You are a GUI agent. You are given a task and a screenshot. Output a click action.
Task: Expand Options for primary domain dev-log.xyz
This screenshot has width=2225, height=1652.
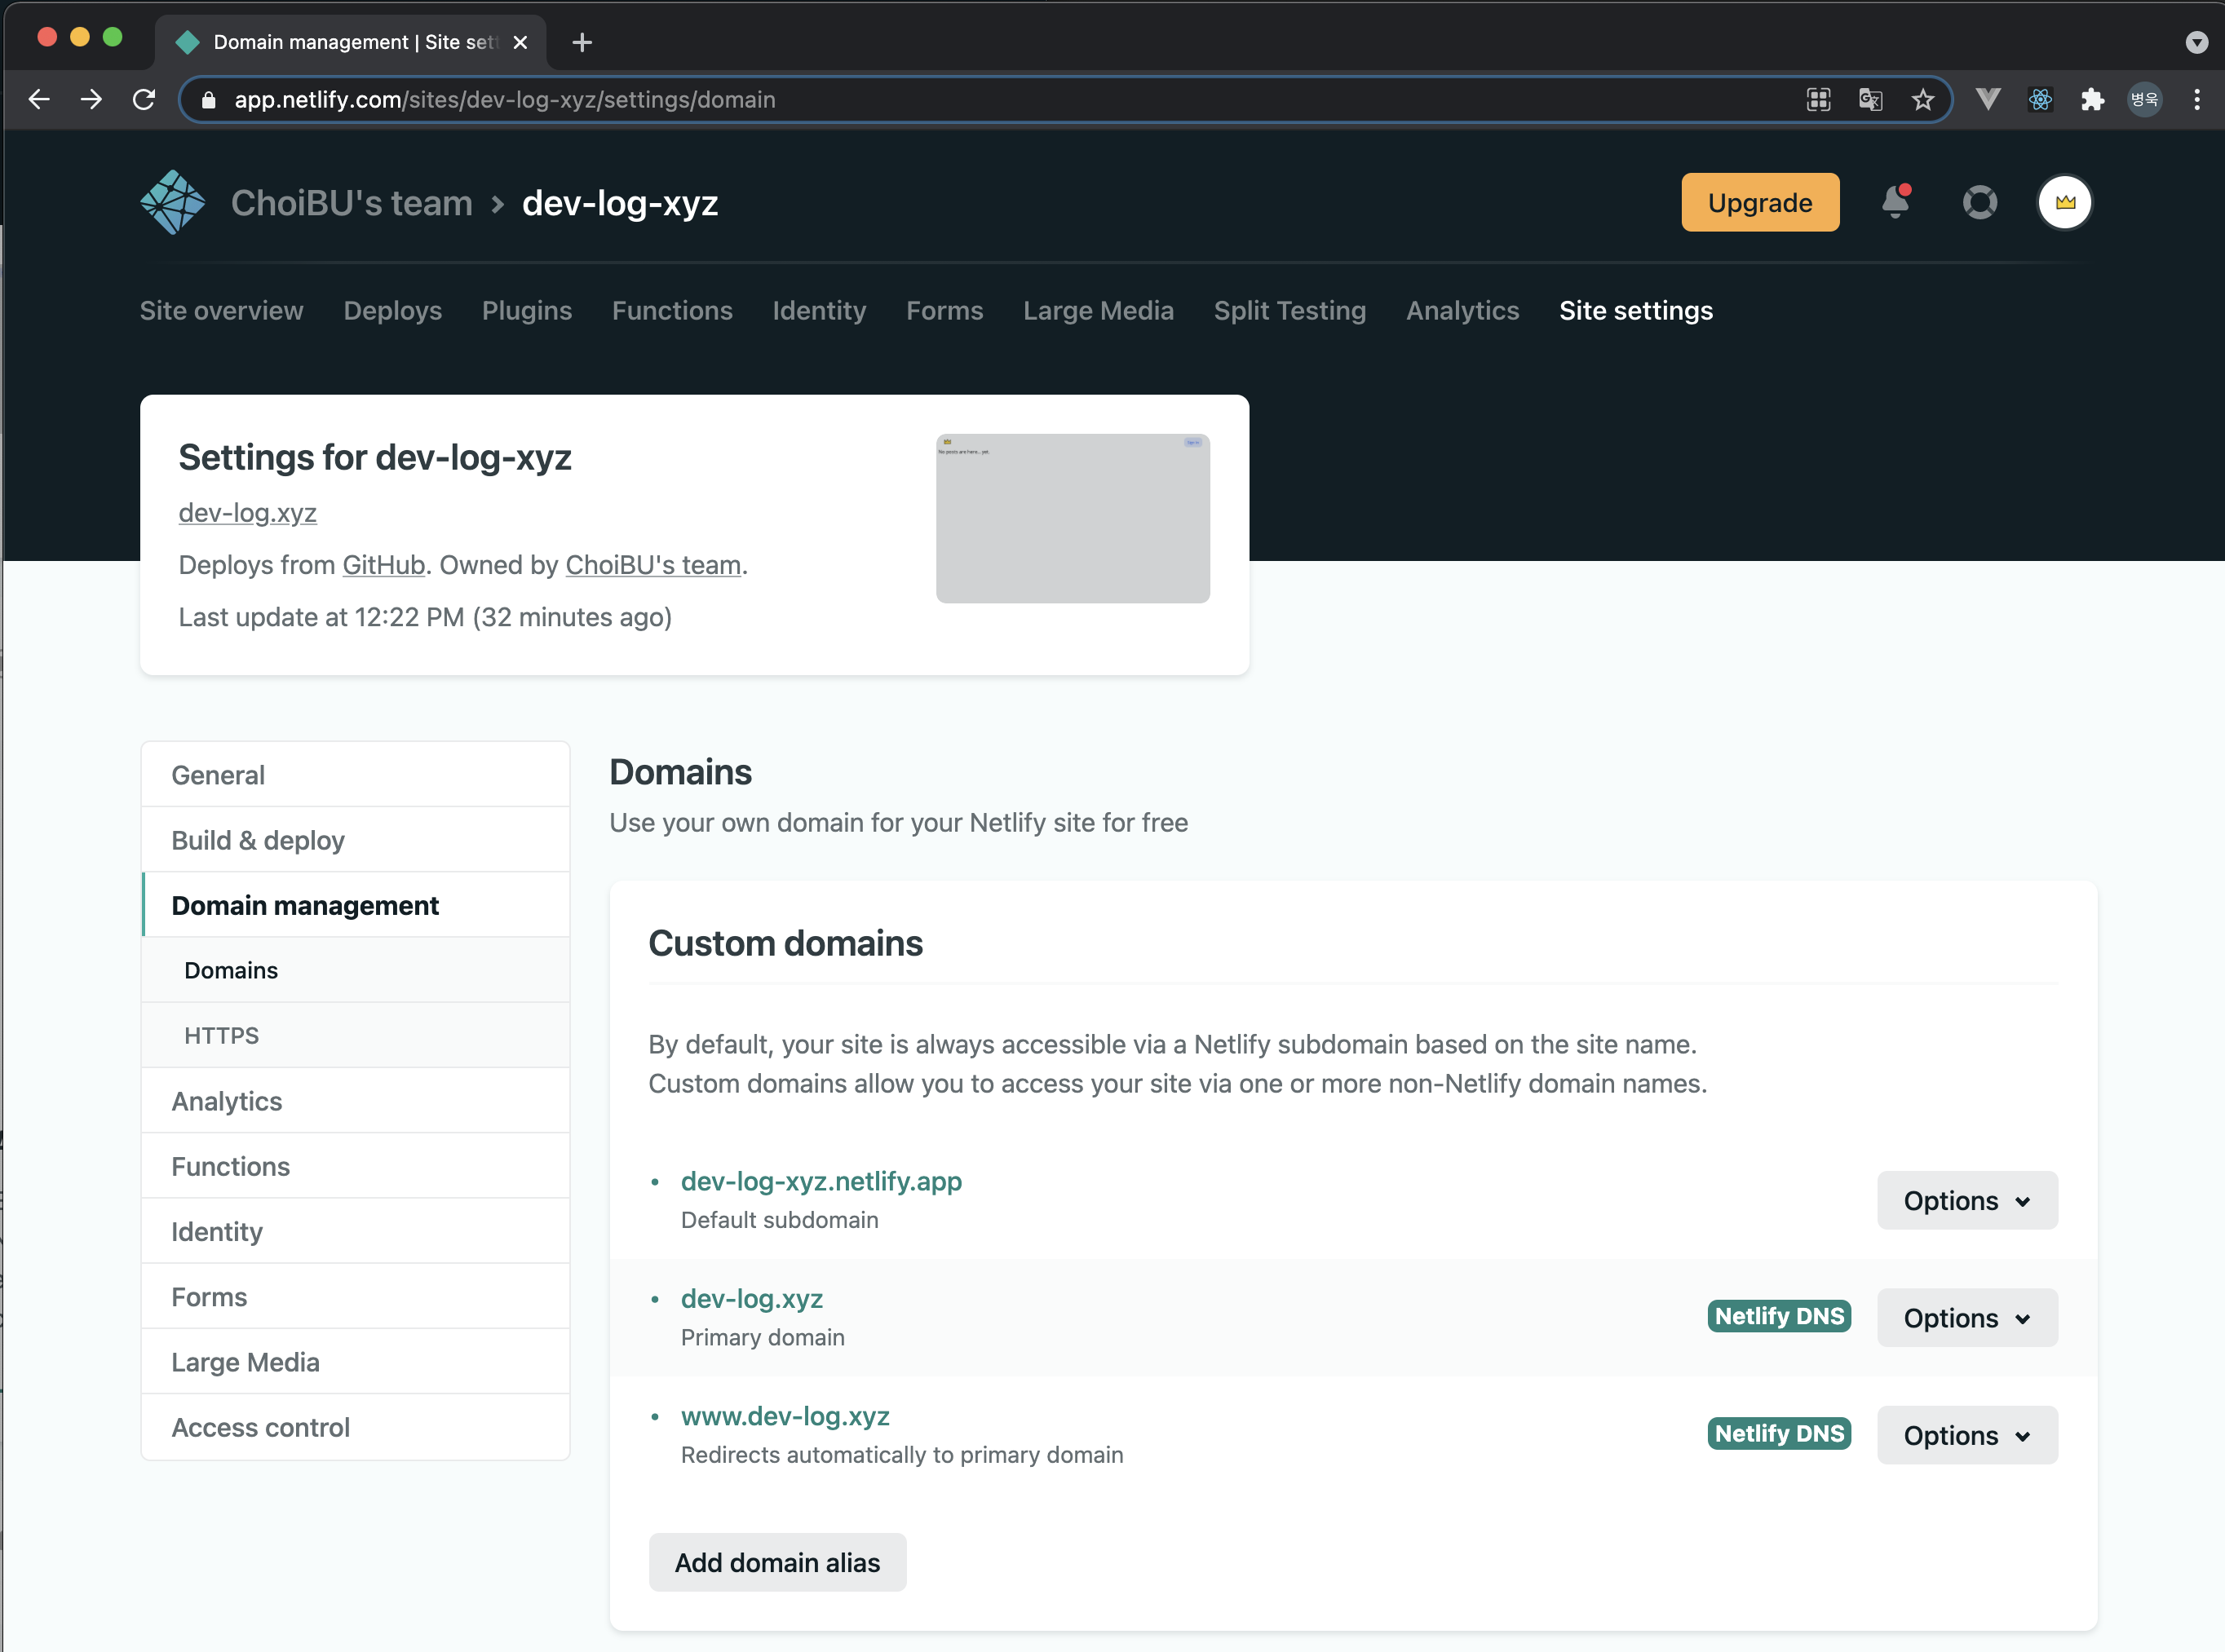click(x=1966, y=1318)
